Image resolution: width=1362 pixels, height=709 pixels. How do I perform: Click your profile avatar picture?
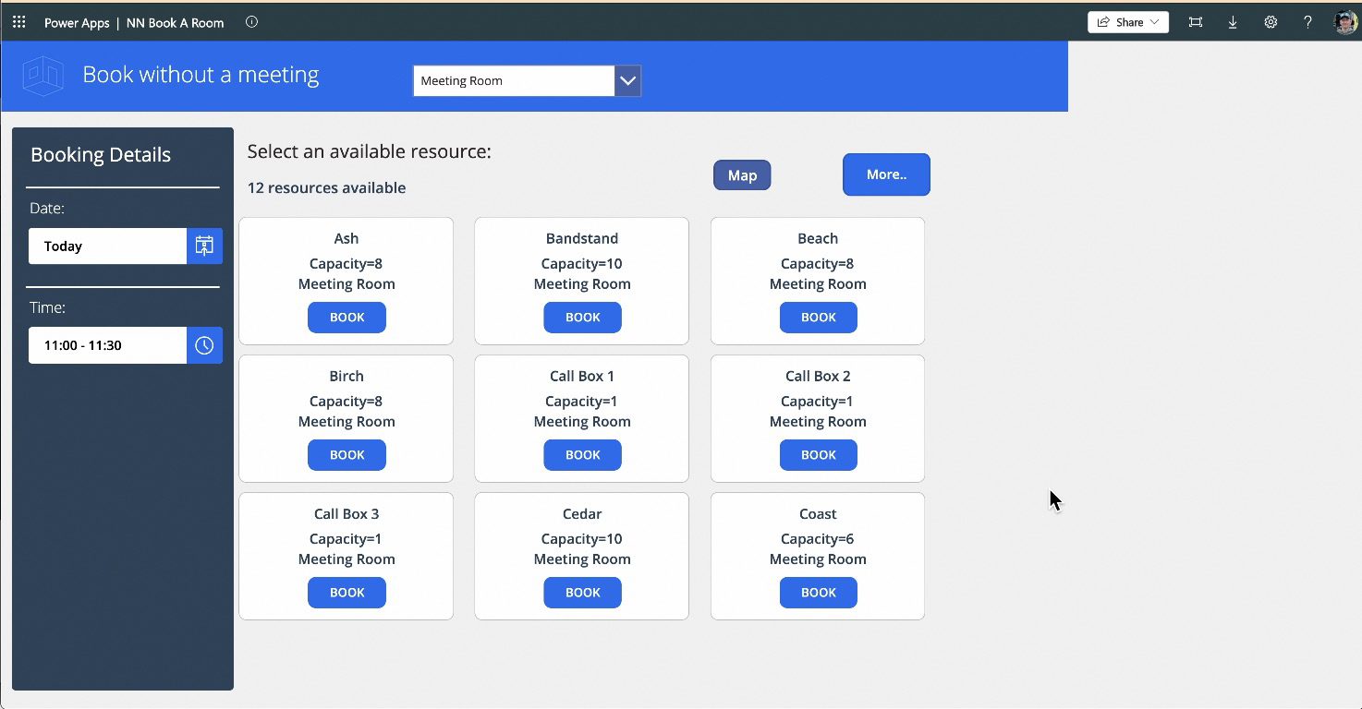click(1345, 21)
